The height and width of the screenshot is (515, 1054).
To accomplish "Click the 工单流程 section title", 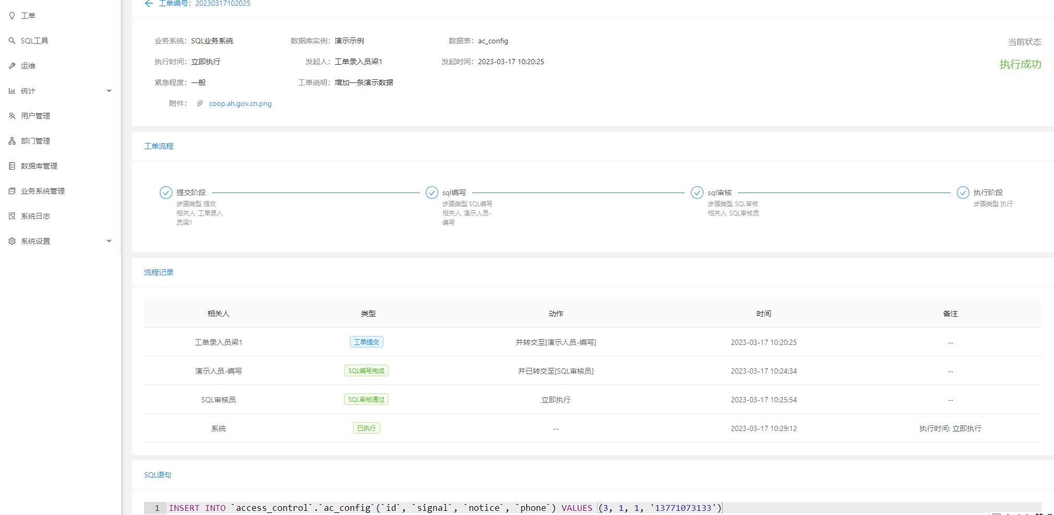I will [159, 146].
